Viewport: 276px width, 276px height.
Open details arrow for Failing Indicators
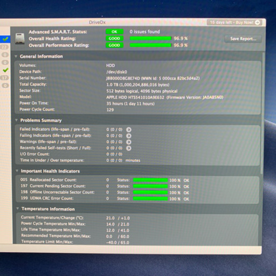[x=129, y=136]
